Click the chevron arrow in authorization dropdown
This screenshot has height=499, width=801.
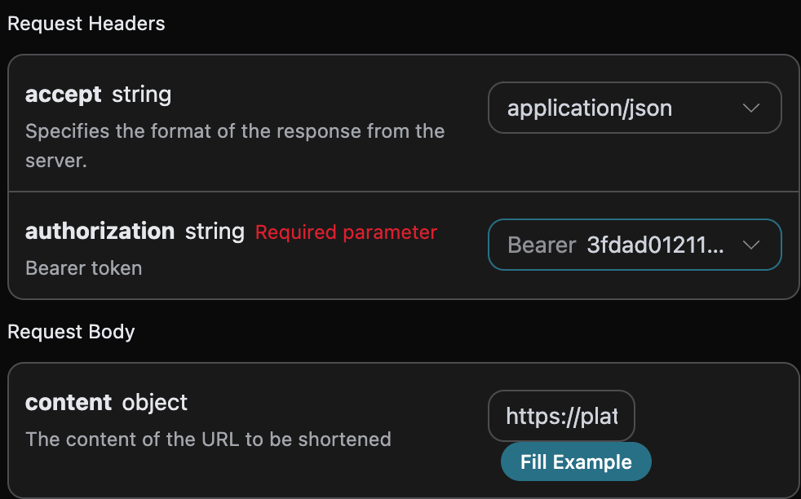[x=751, y=245]
